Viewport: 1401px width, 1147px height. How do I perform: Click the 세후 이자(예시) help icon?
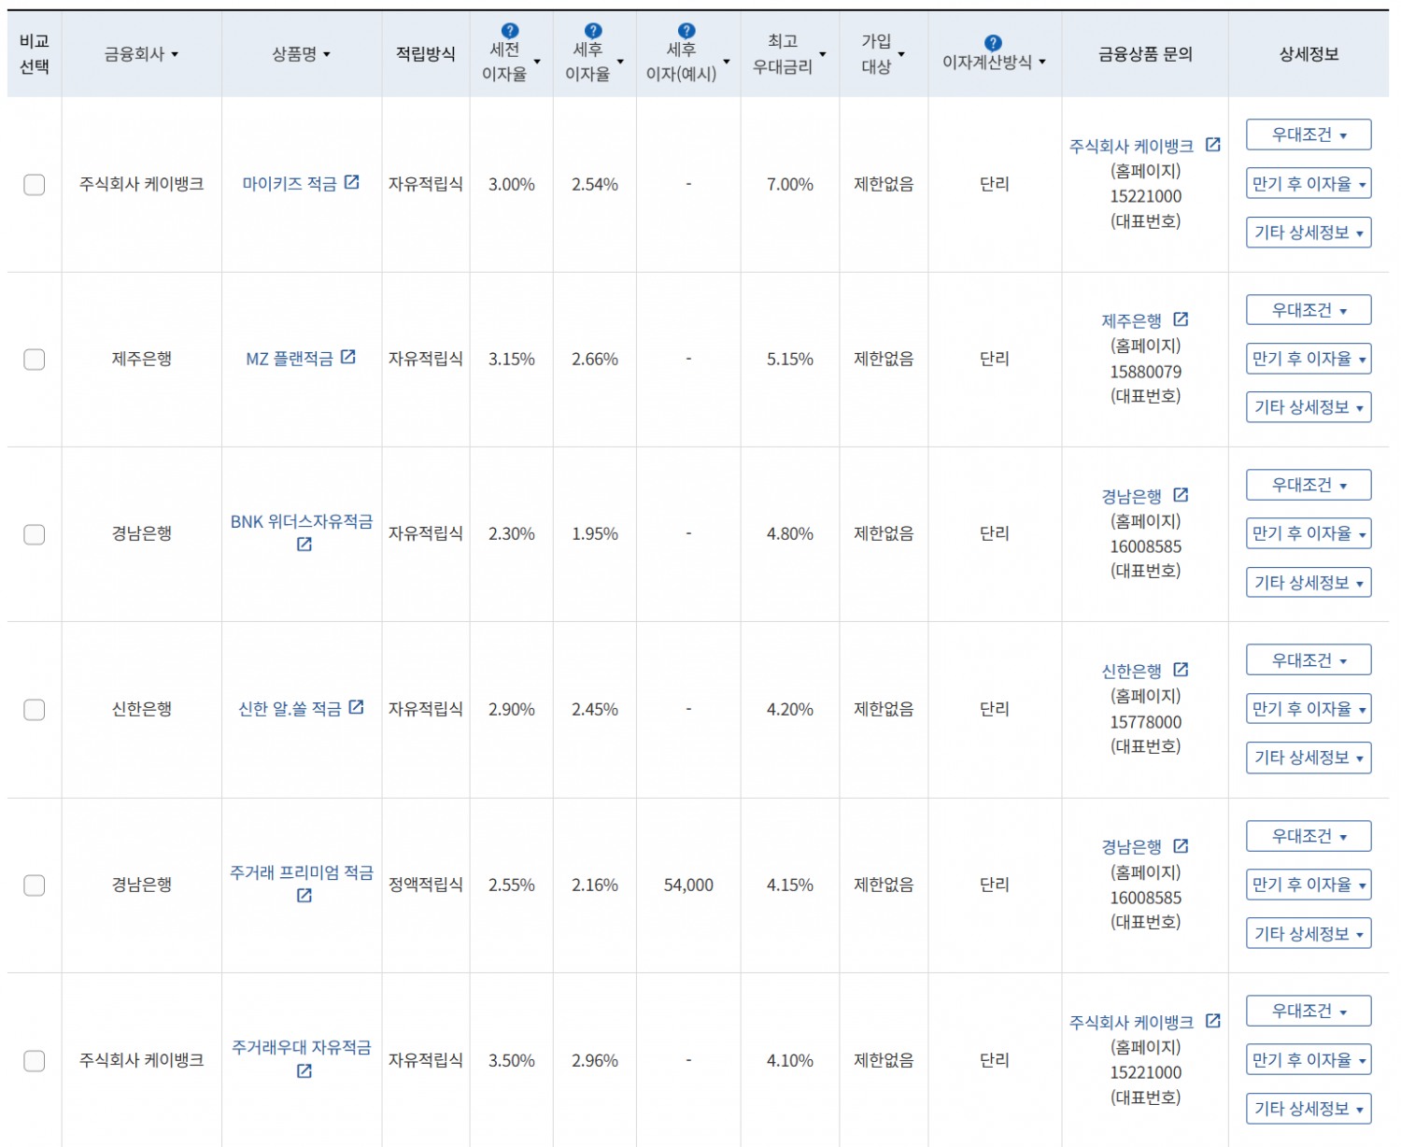point(686,31)
